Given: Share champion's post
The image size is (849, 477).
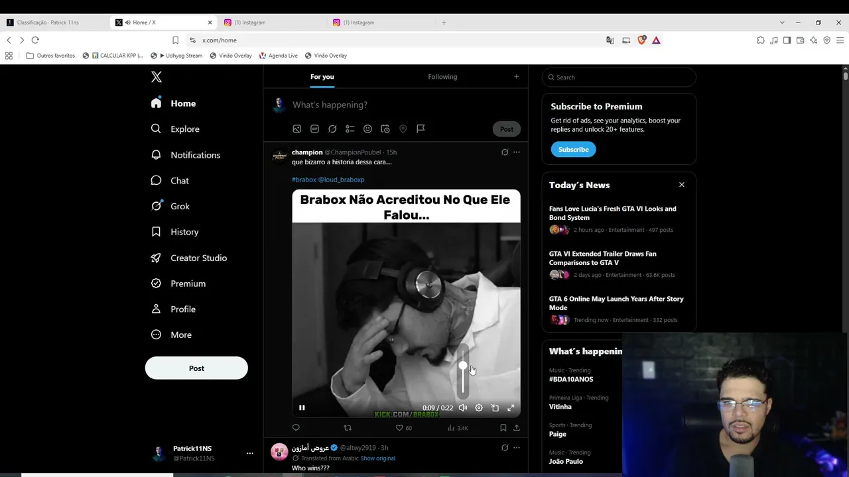Looking at the screenshot, I should (517, 428).
